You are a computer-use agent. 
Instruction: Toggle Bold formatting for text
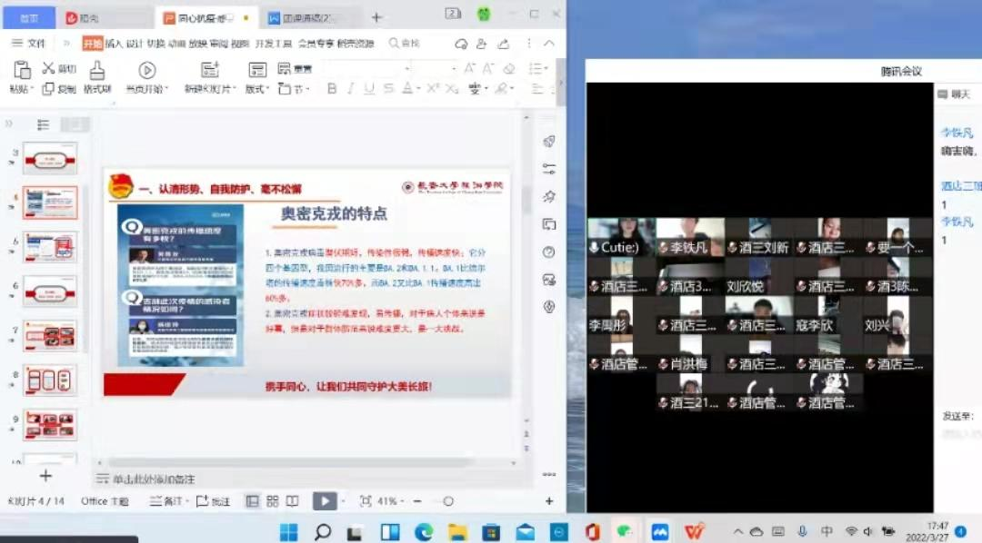coord(331,88)
